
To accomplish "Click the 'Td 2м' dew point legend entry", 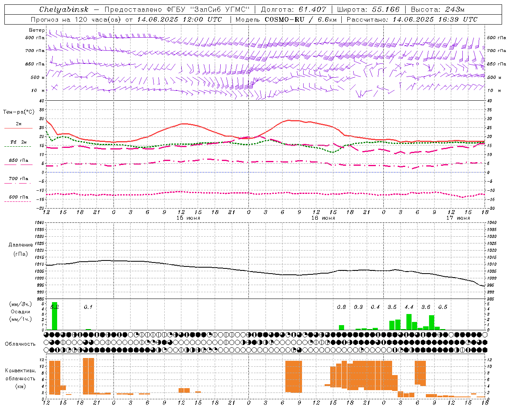I will pyautogui.click(x=18, y=142).
